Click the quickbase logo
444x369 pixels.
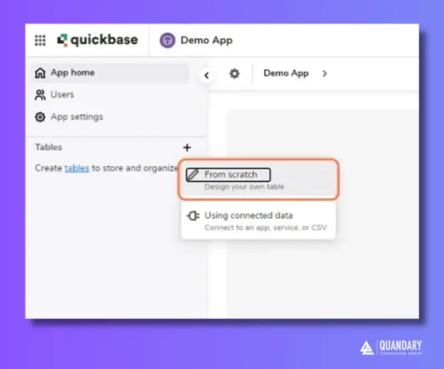[98, 40]
